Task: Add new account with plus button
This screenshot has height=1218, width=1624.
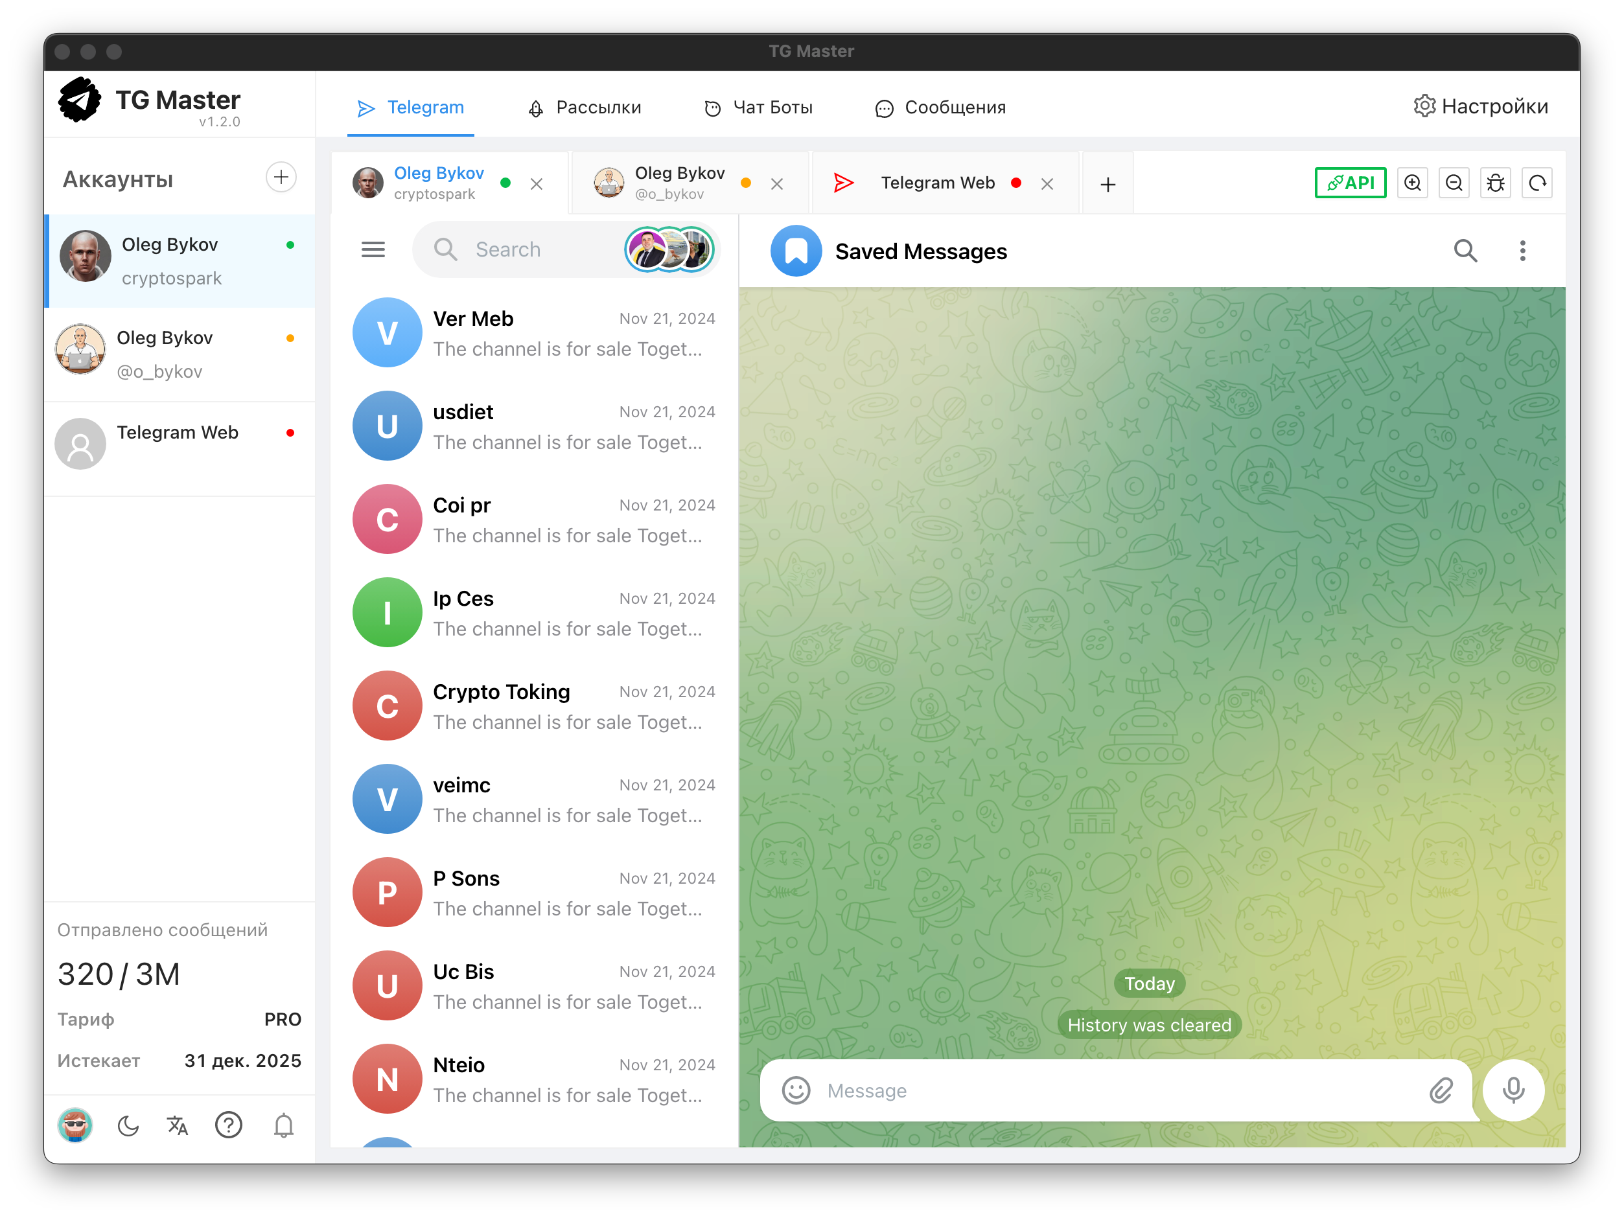Action: (x=281, y=178)
